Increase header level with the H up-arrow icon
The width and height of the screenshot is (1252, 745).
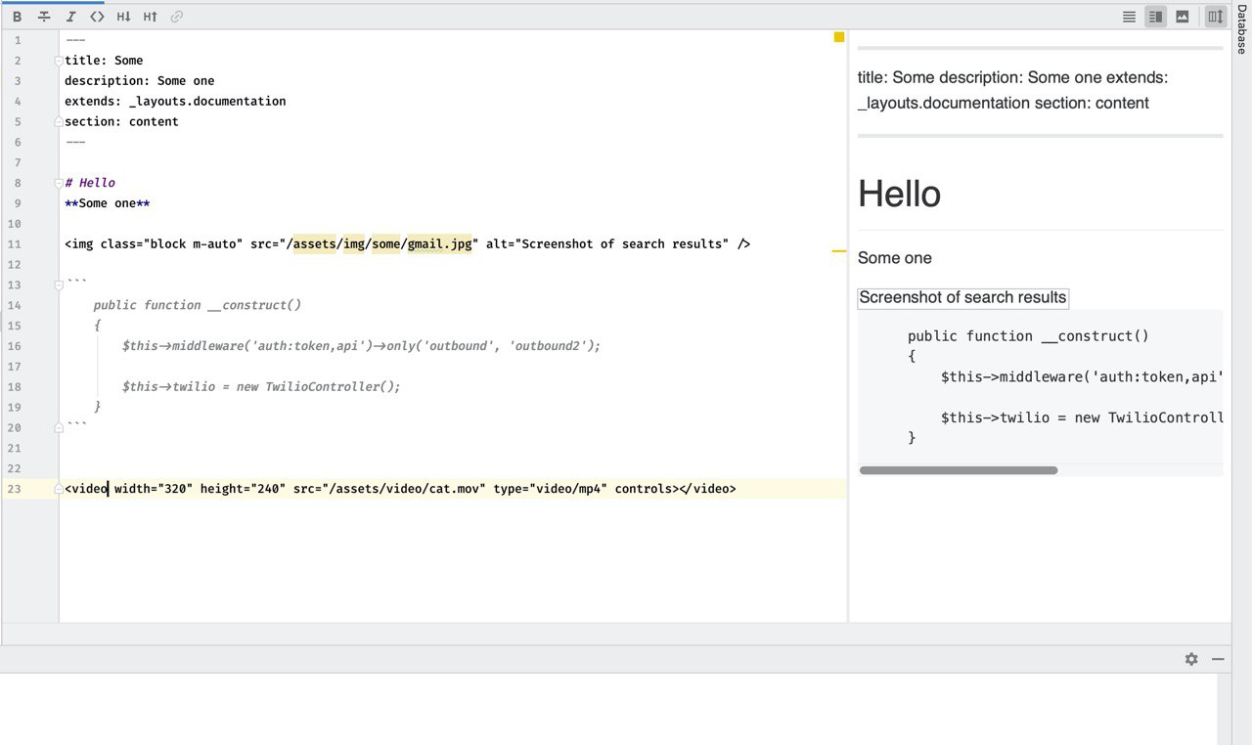coord(150,17)
